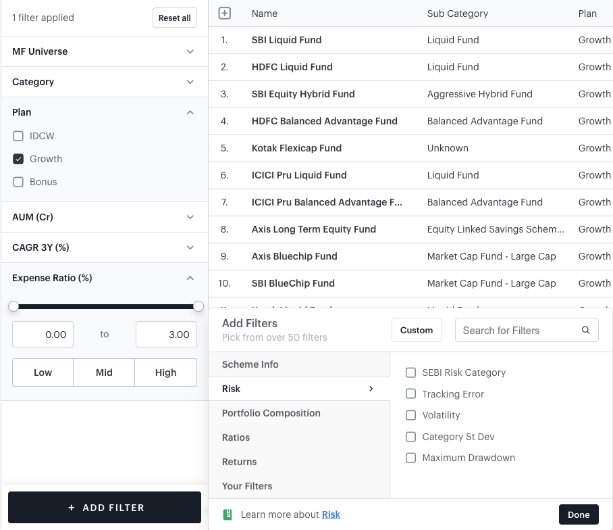Open Kotak Flexicap Fund
The image size is (613, 530).
coord(296,148)
